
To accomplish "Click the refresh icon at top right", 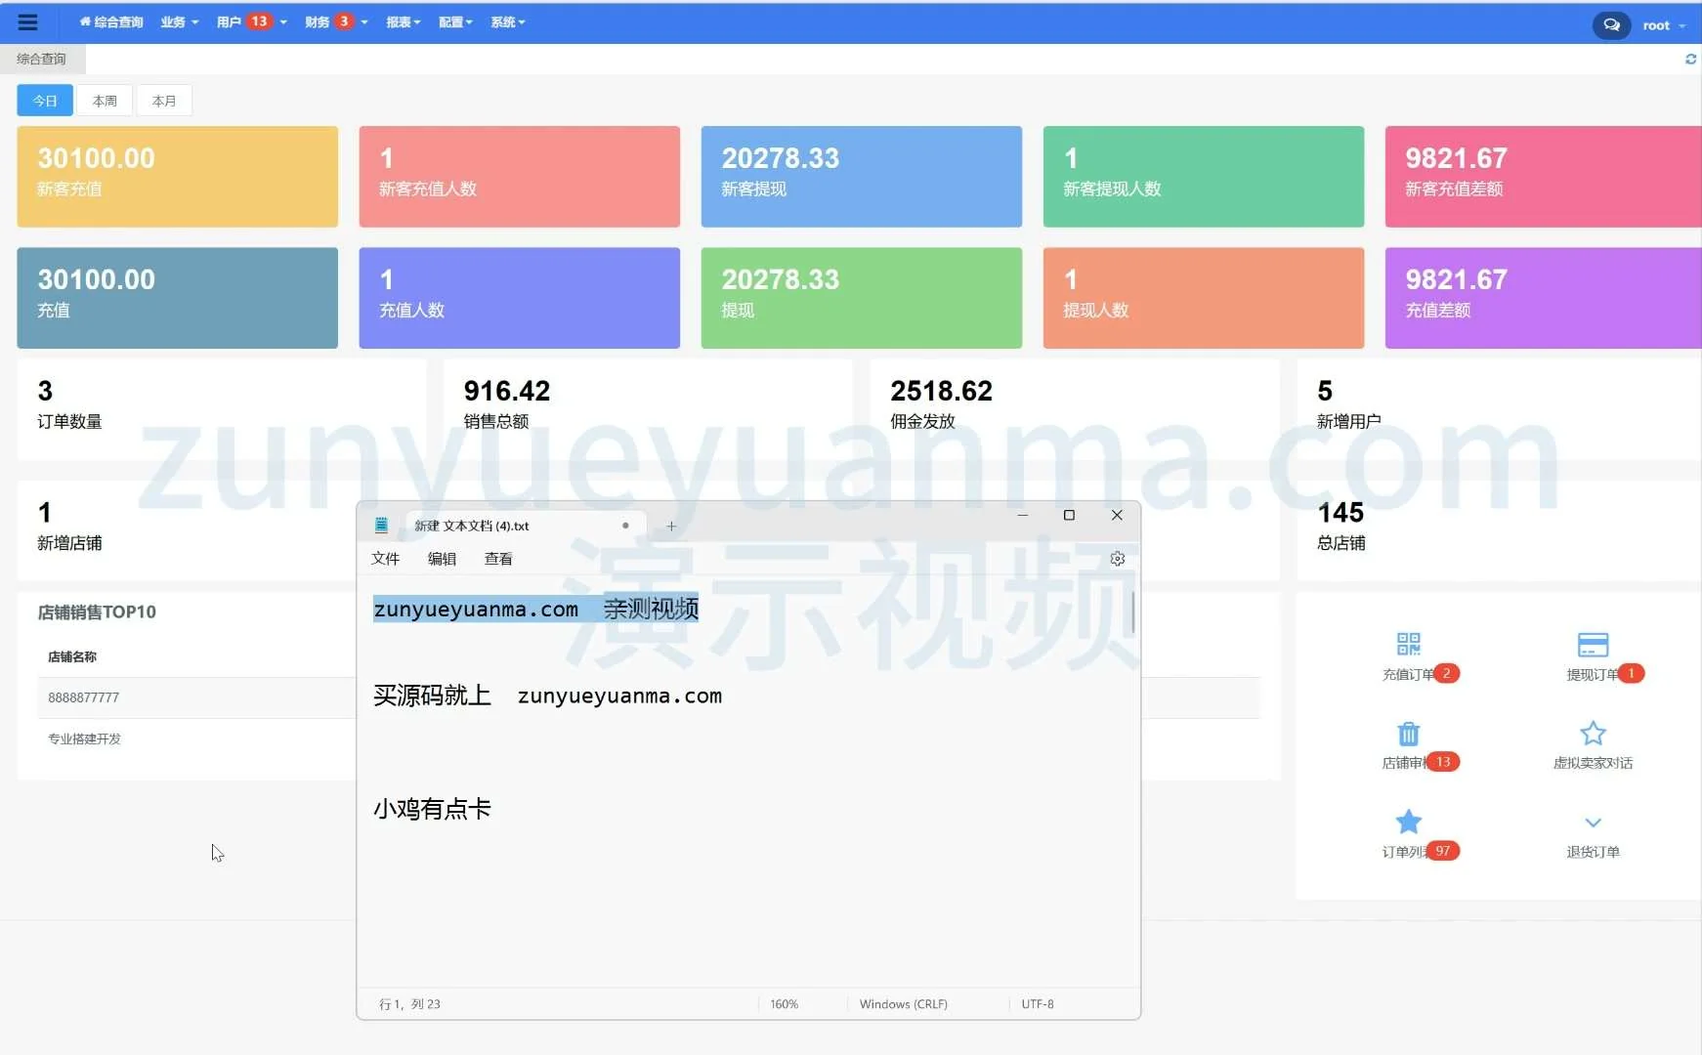I will [1690, 60].
